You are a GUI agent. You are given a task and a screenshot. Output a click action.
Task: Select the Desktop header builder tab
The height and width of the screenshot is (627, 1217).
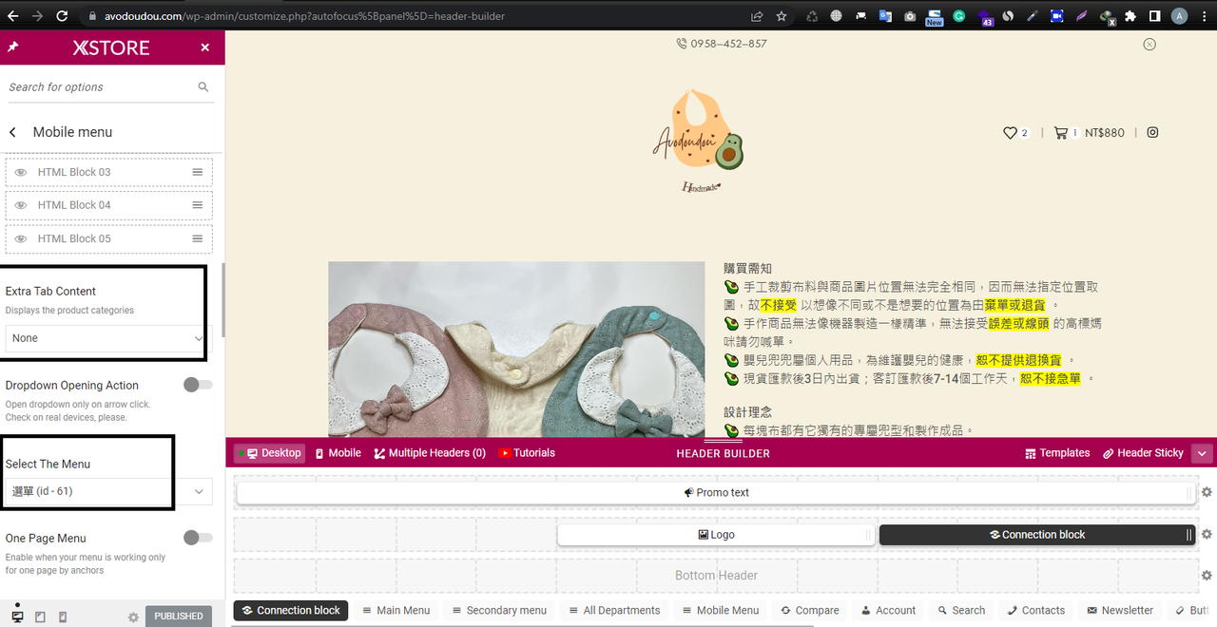(x=269, y=453)
